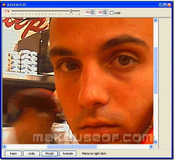Decrease the 150 spinner value

pos(92,13)
